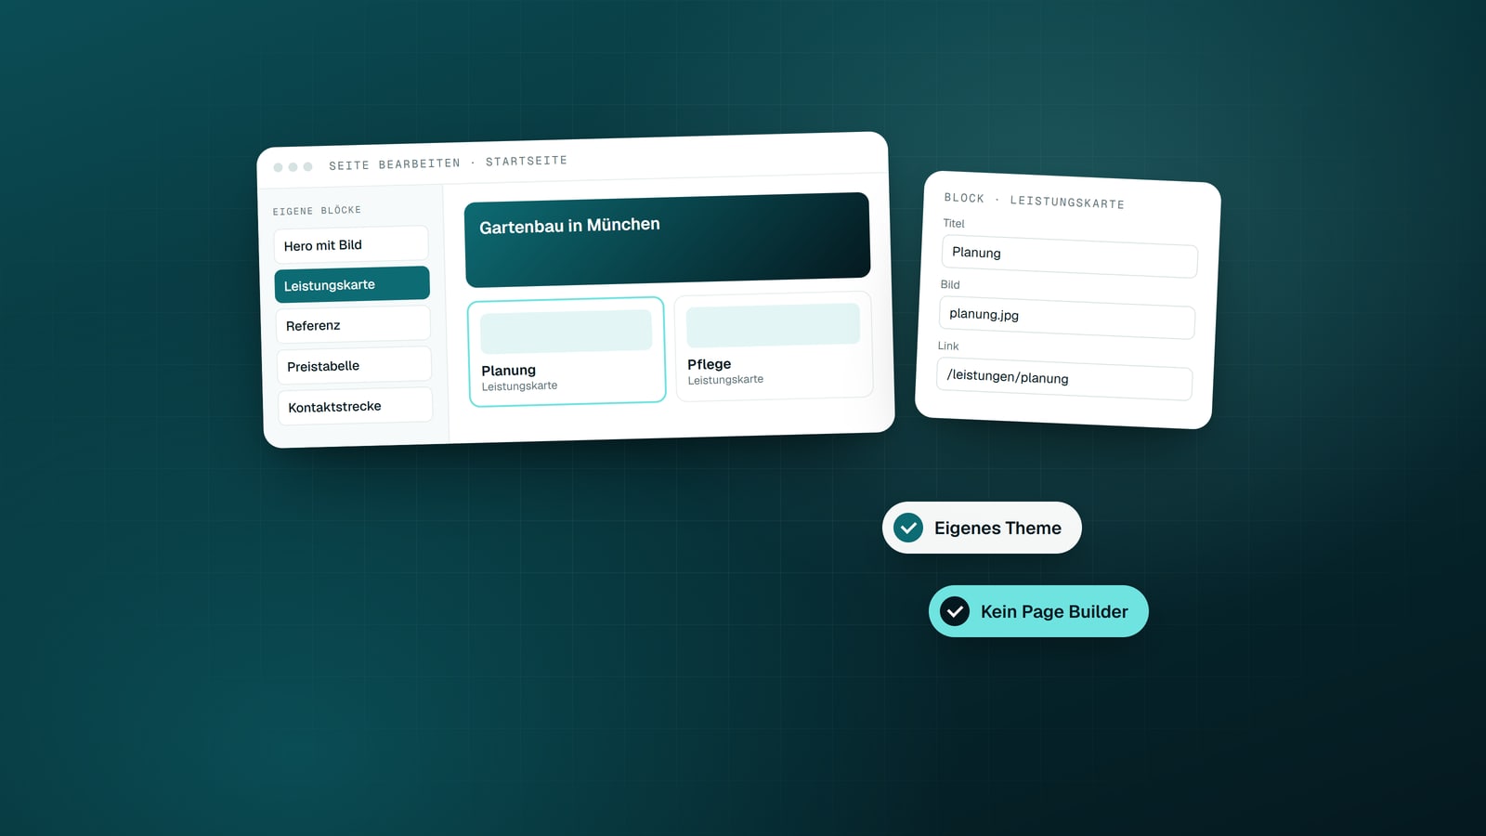The image size is (1486, 836).
Task: Pick the Preistabelle block
Action: (354, 365)
